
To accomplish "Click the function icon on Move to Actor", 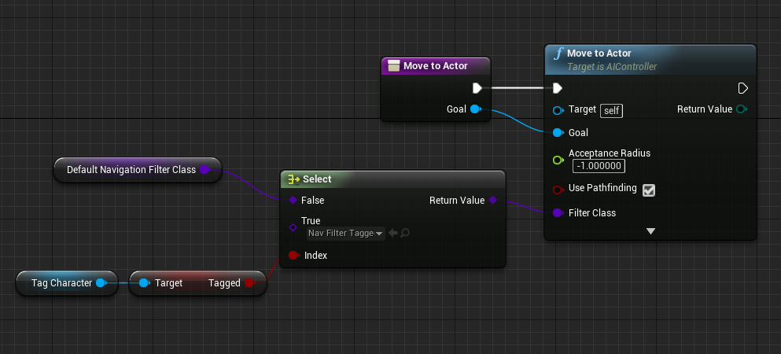I will [558, 54].
